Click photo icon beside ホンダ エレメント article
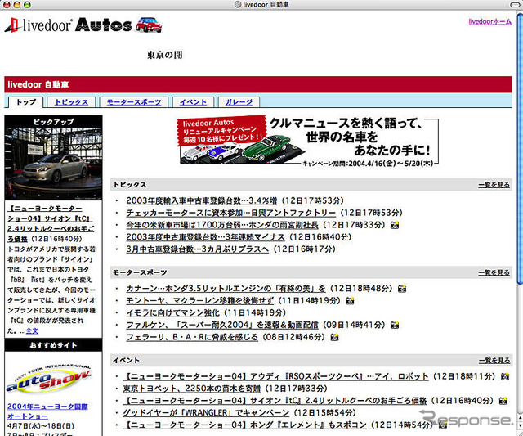523x436 pixels. click(443, 425)
